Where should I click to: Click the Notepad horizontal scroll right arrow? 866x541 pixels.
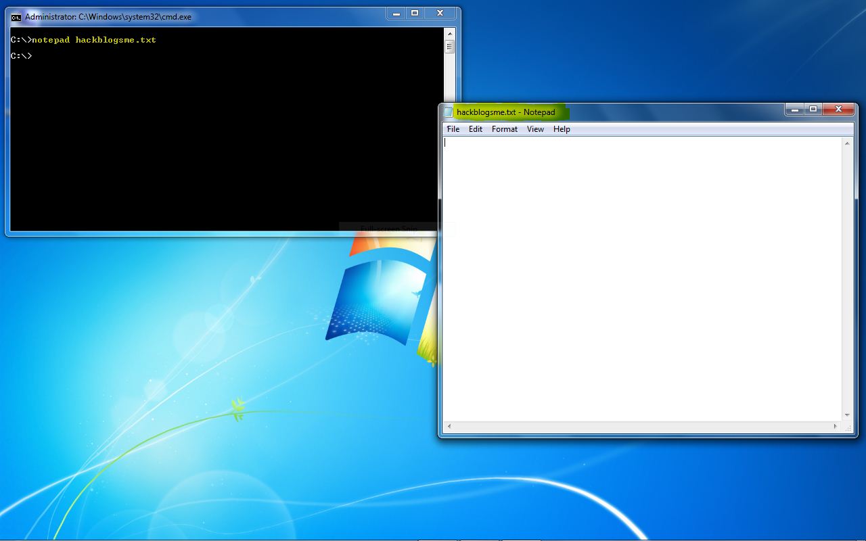pyautogui.click(x=836, y=427)
